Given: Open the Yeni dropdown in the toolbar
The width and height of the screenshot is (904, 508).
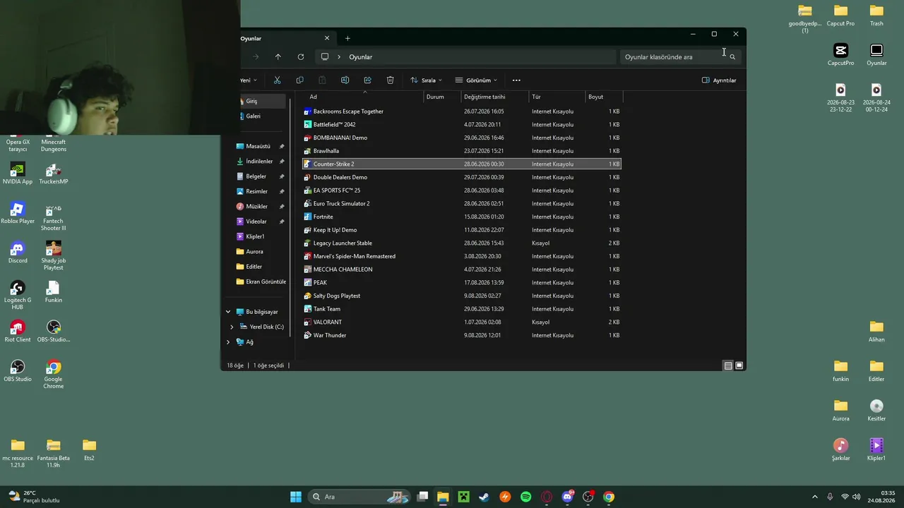Looking at the screenshot, I should tap(249, 80).
